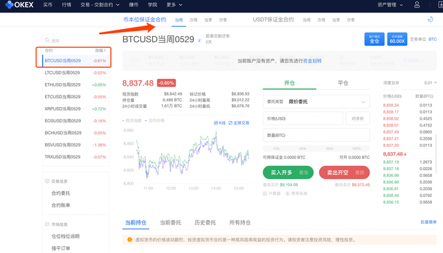Select ETHUSD当周0529 contract
The width and height of the screenshot is (443, 253).
click(75, 84)
